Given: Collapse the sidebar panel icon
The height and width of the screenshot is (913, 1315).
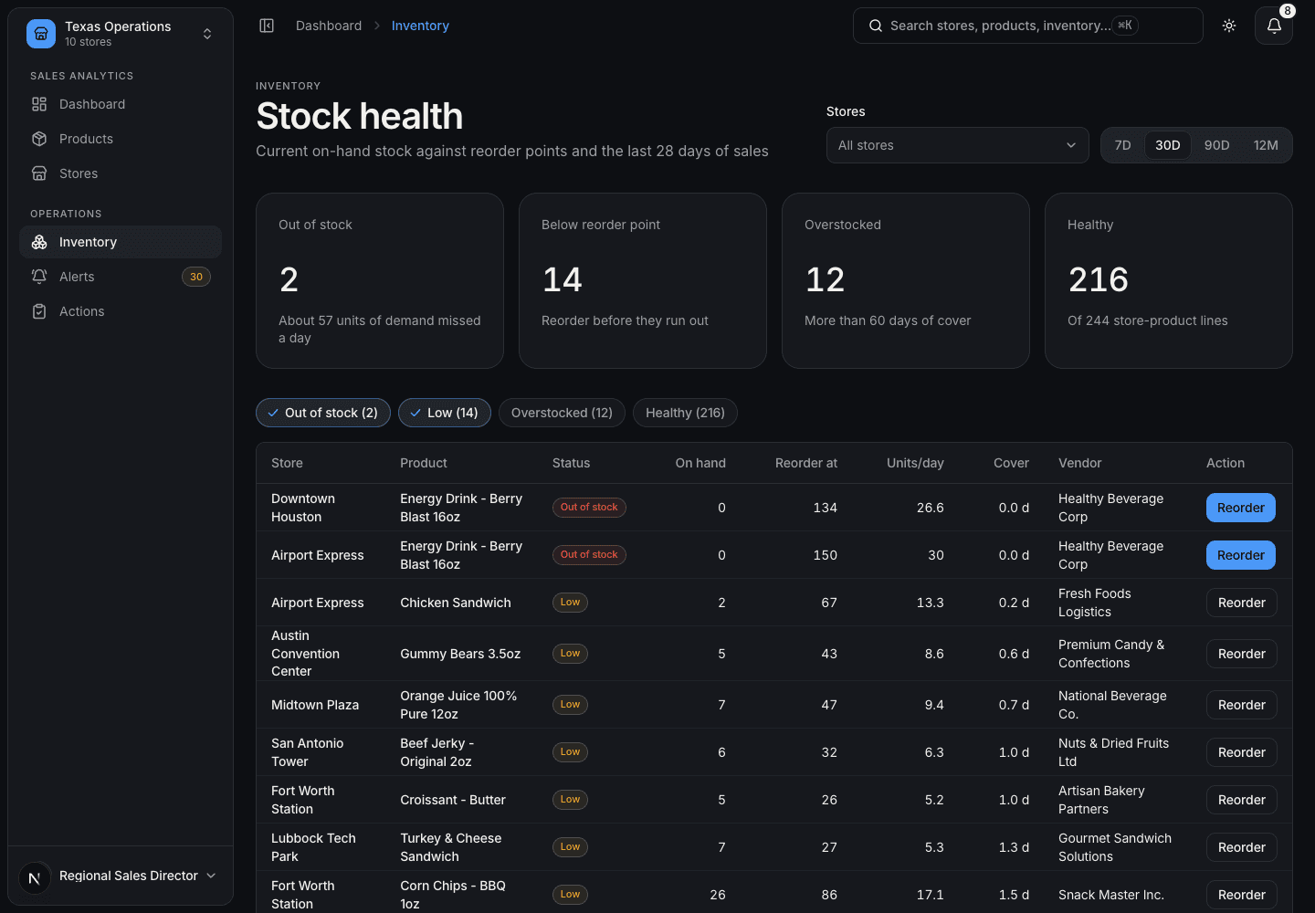Looking at the screenshot, I should (x=267, y=26).
